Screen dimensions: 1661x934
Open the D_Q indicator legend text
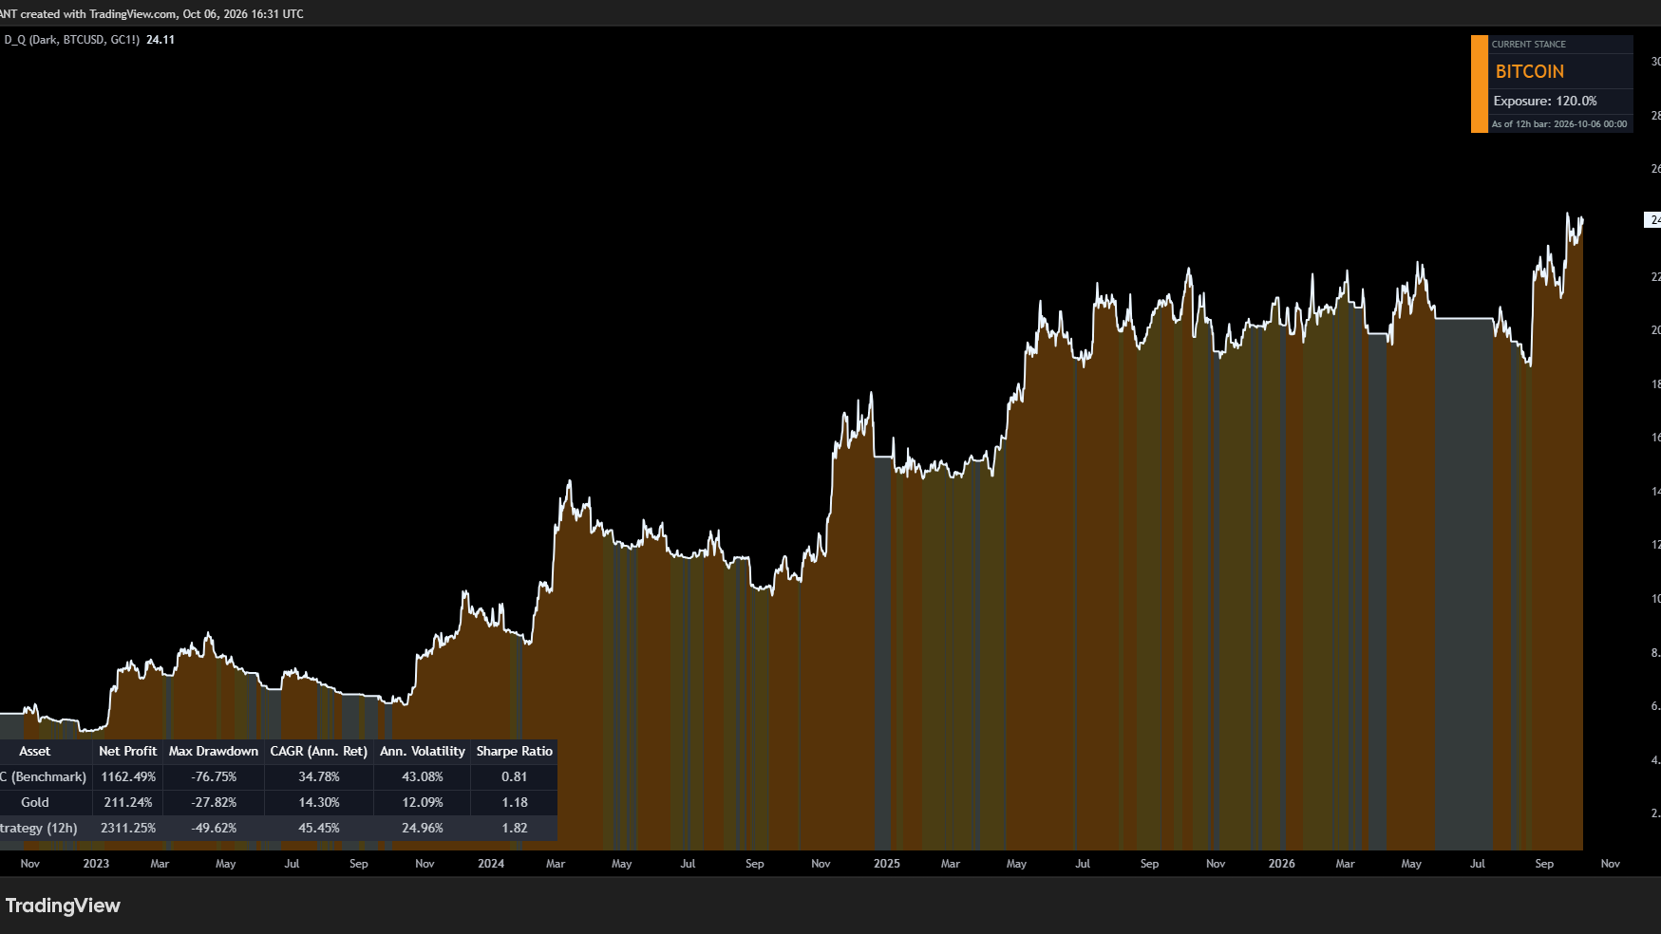tap(72, 40)
